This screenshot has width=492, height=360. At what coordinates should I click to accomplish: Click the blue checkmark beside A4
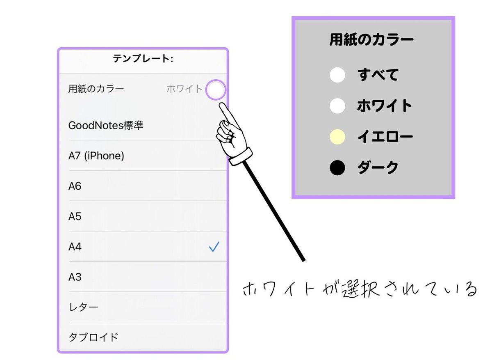pos(214,246)
